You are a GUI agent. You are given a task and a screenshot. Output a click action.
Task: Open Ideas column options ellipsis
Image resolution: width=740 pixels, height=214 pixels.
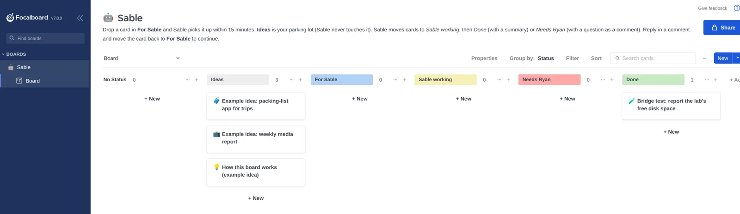[x=291, y=80]
